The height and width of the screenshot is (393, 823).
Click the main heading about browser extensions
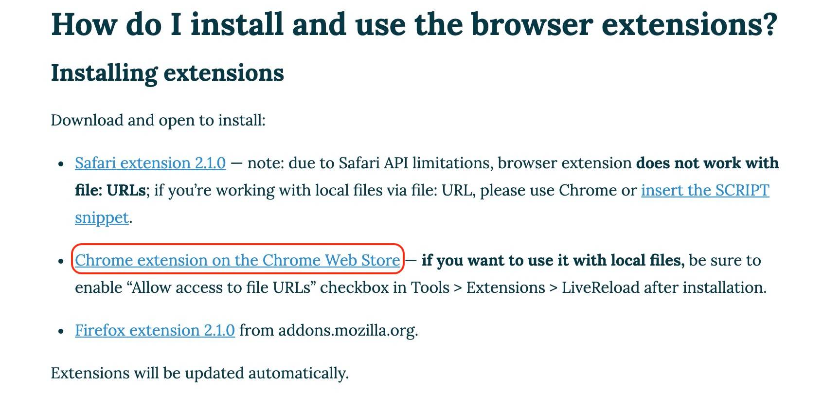tap(414, 23)
